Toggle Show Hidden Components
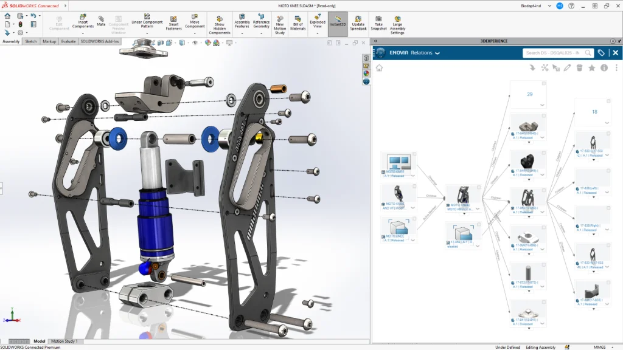 point(220,23)
